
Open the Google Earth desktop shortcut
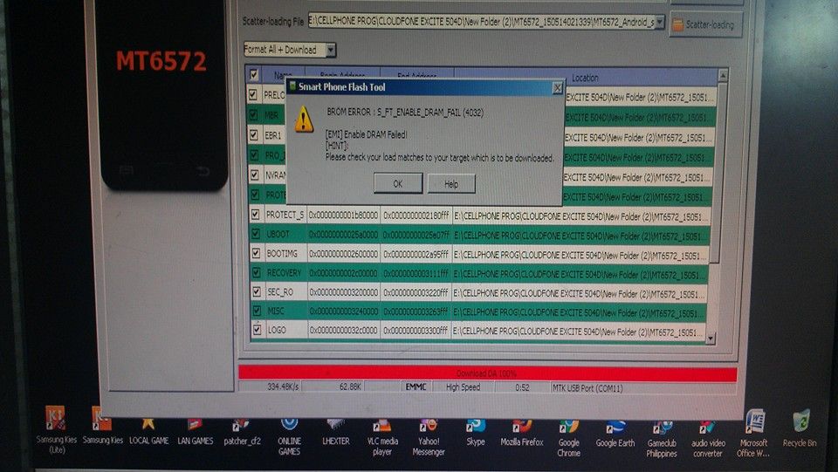click(615, 434)
